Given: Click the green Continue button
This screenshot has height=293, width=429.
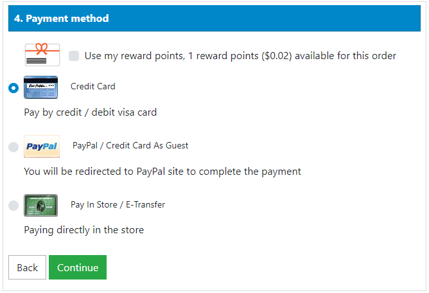Looking at the screenshot, I should tap(78, 267).
